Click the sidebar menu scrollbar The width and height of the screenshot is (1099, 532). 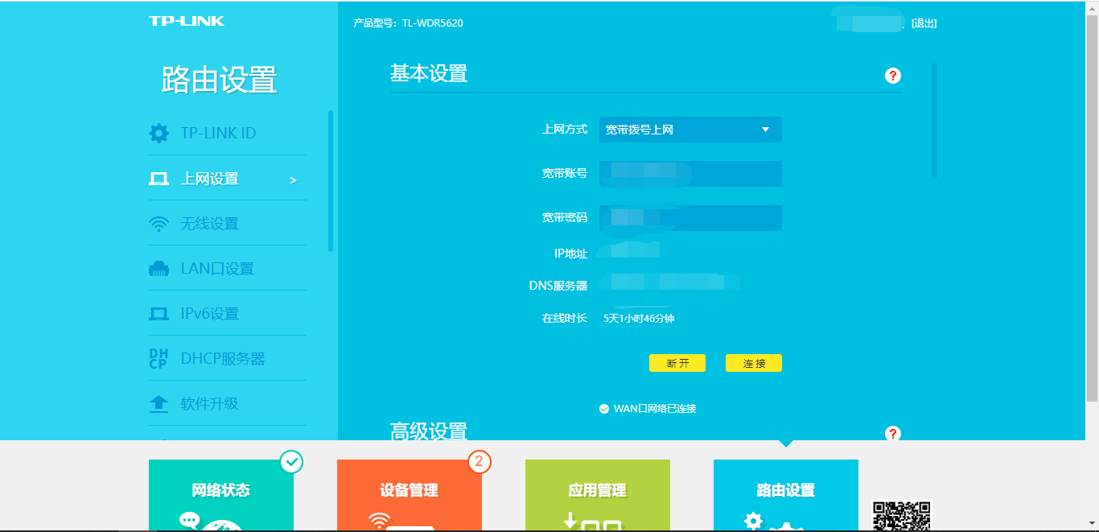(x=331, y=181)
